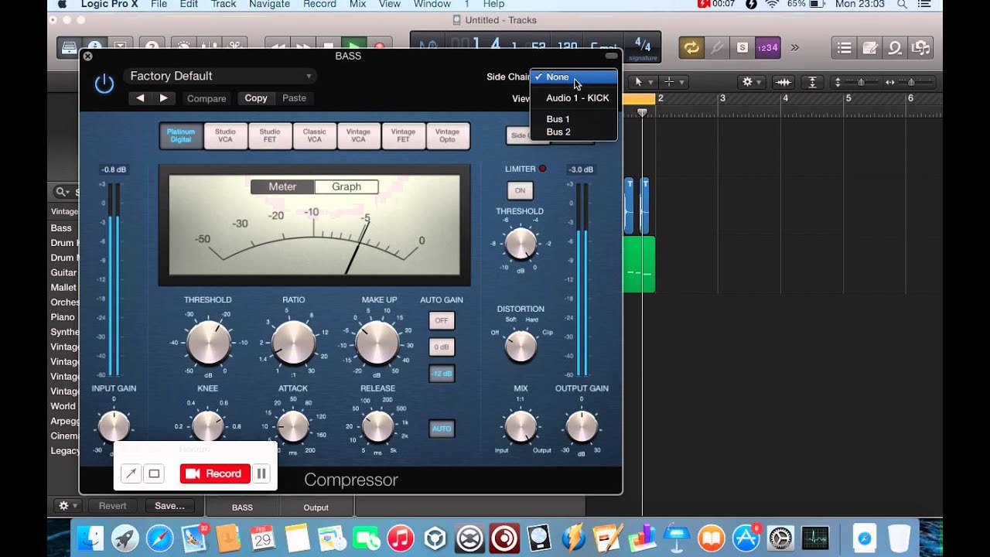Image resolution: width=990 pixels, height=557 pixels.
Task: Switch the display to Graph view
Action: pos(346,186)
